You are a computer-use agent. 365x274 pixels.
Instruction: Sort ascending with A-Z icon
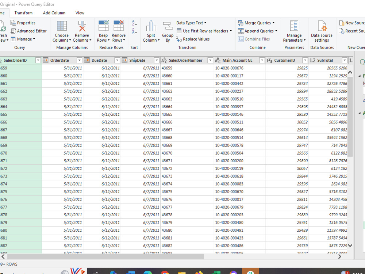[x=134, y=23]
